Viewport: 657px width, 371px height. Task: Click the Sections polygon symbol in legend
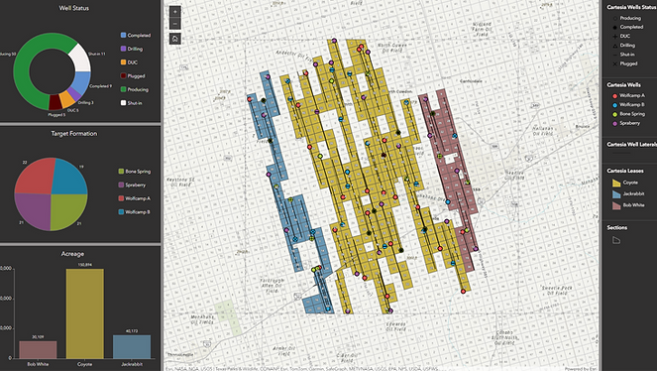tap(616, 240)
